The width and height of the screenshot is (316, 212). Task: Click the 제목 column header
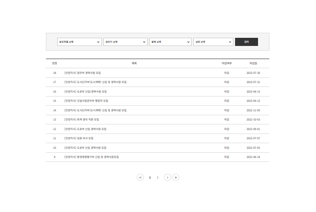pyautogui.click(x=134, y=63)
